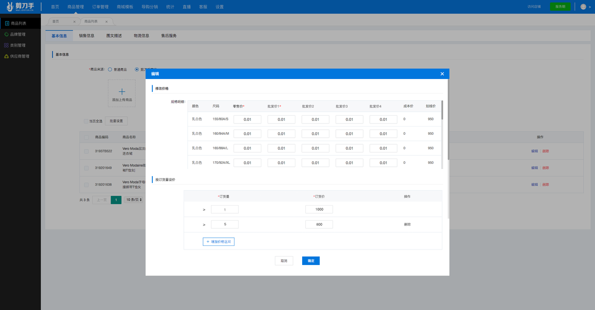Switch to the 物流信息 tab

141,36
